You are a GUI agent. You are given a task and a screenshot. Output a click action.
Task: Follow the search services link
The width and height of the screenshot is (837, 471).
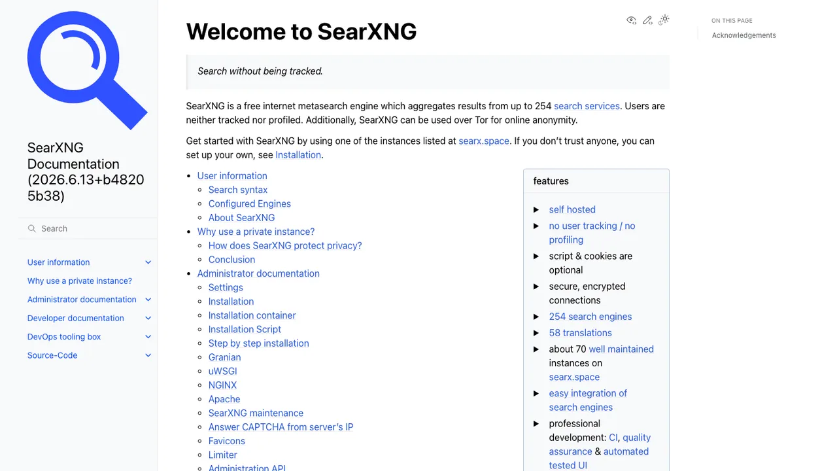pos(587,106)
